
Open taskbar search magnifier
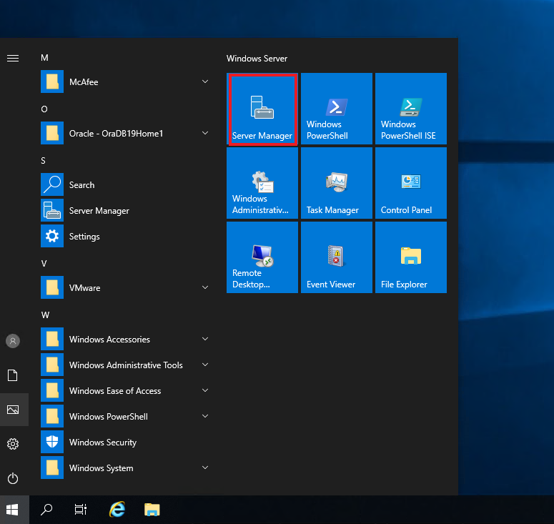point(46,510)
